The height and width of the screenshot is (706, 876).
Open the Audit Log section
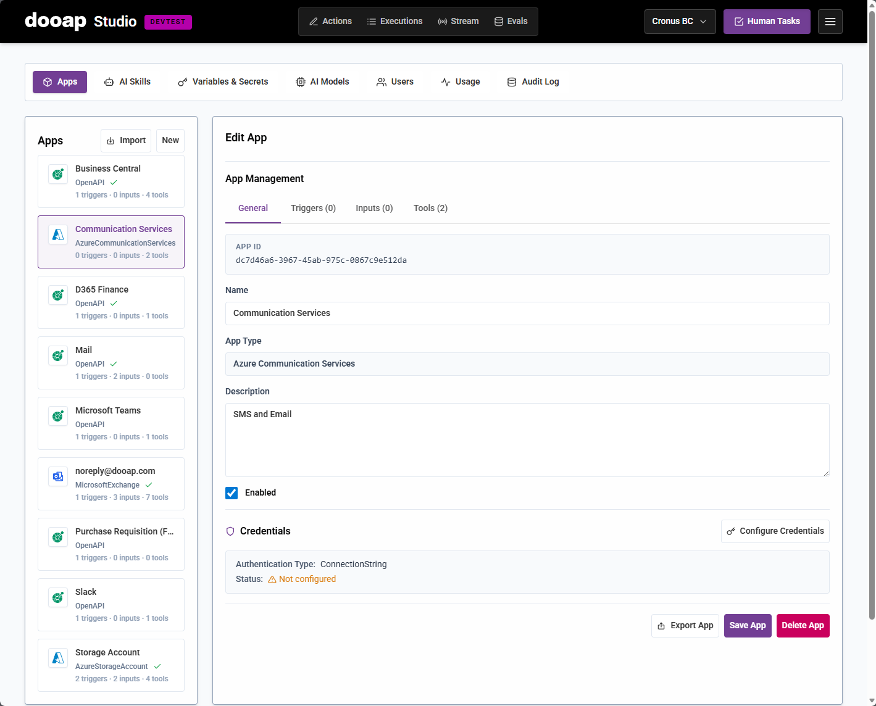pyautogui.click(x=533, y=82)
